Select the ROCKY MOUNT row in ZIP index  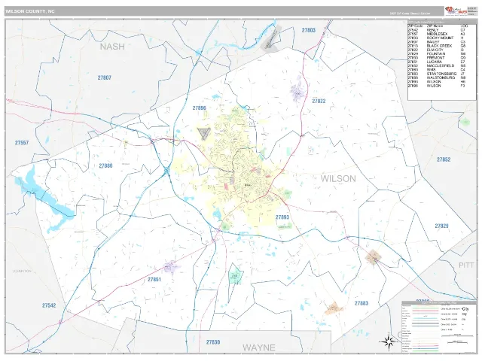[437, 38]
